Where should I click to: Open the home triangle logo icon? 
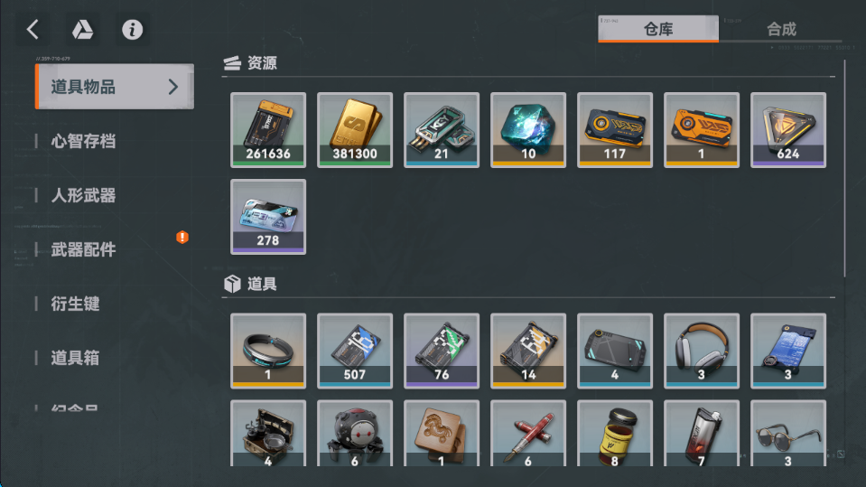pos(82,29)
